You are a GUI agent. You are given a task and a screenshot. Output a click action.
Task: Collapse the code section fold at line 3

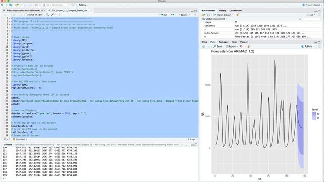pyautogui.click(x=9, y=25)
